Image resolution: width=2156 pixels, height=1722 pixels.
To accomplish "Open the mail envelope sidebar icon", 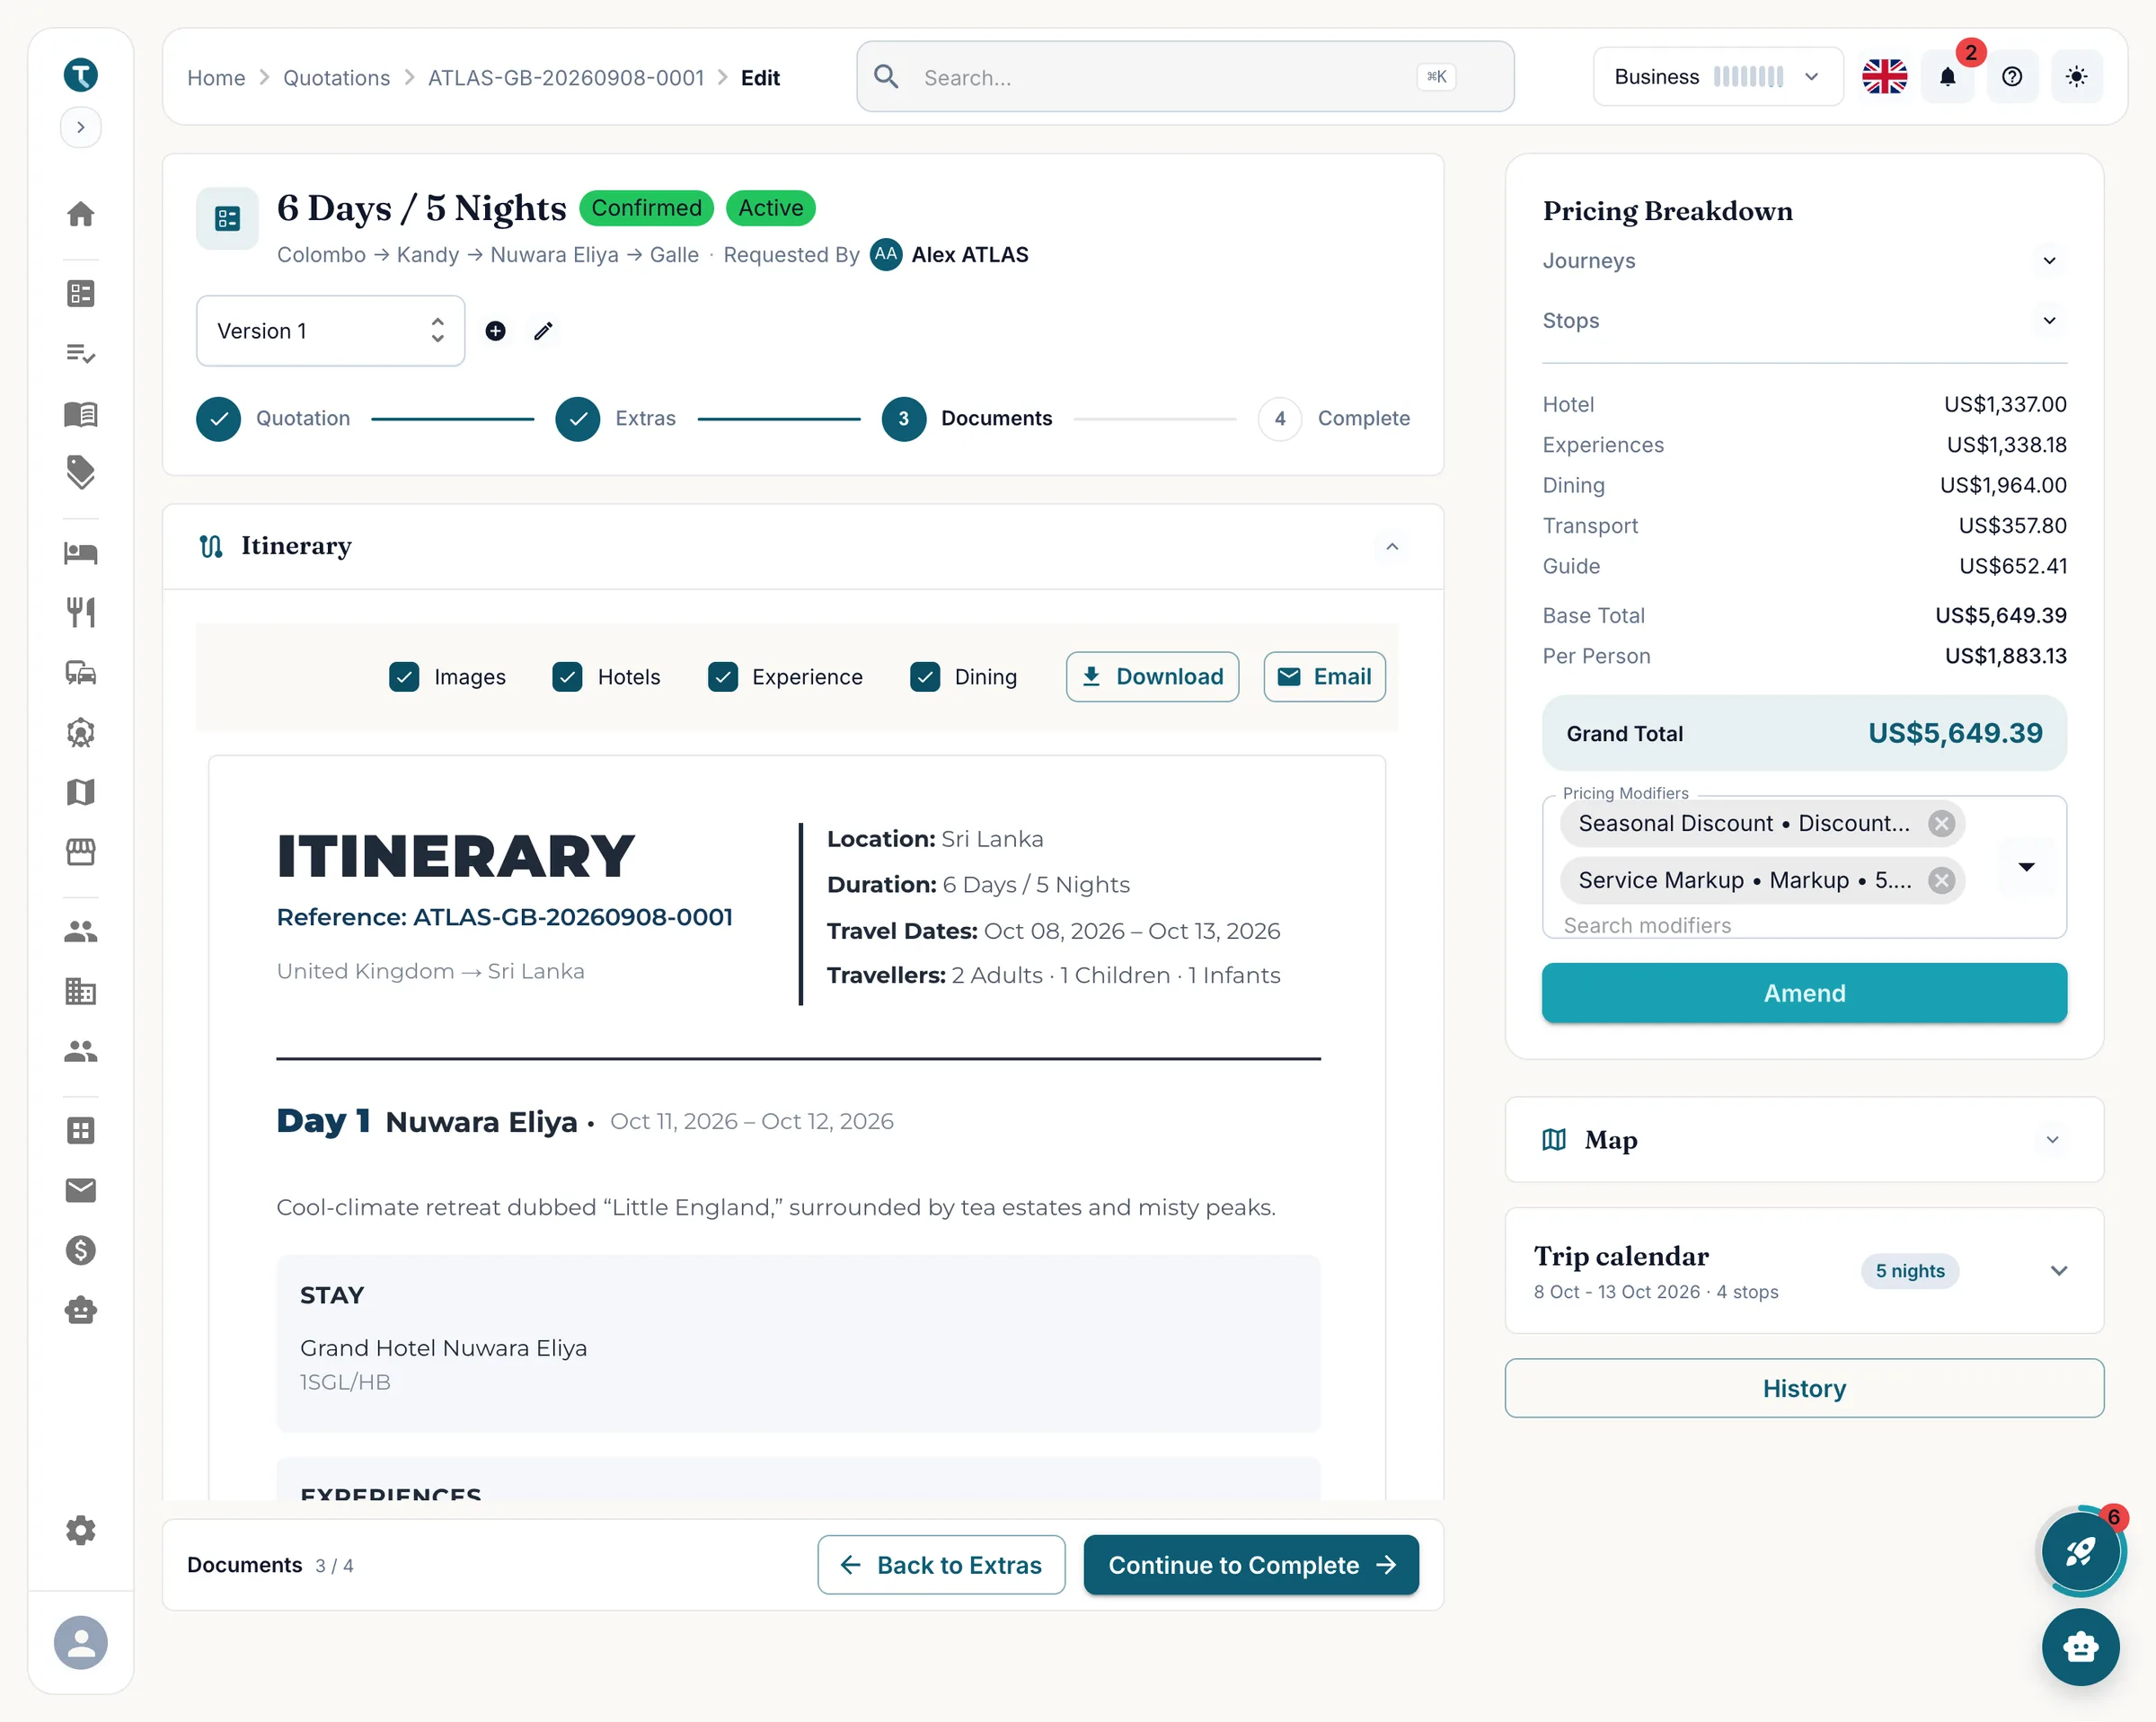I will (80, 1190).
